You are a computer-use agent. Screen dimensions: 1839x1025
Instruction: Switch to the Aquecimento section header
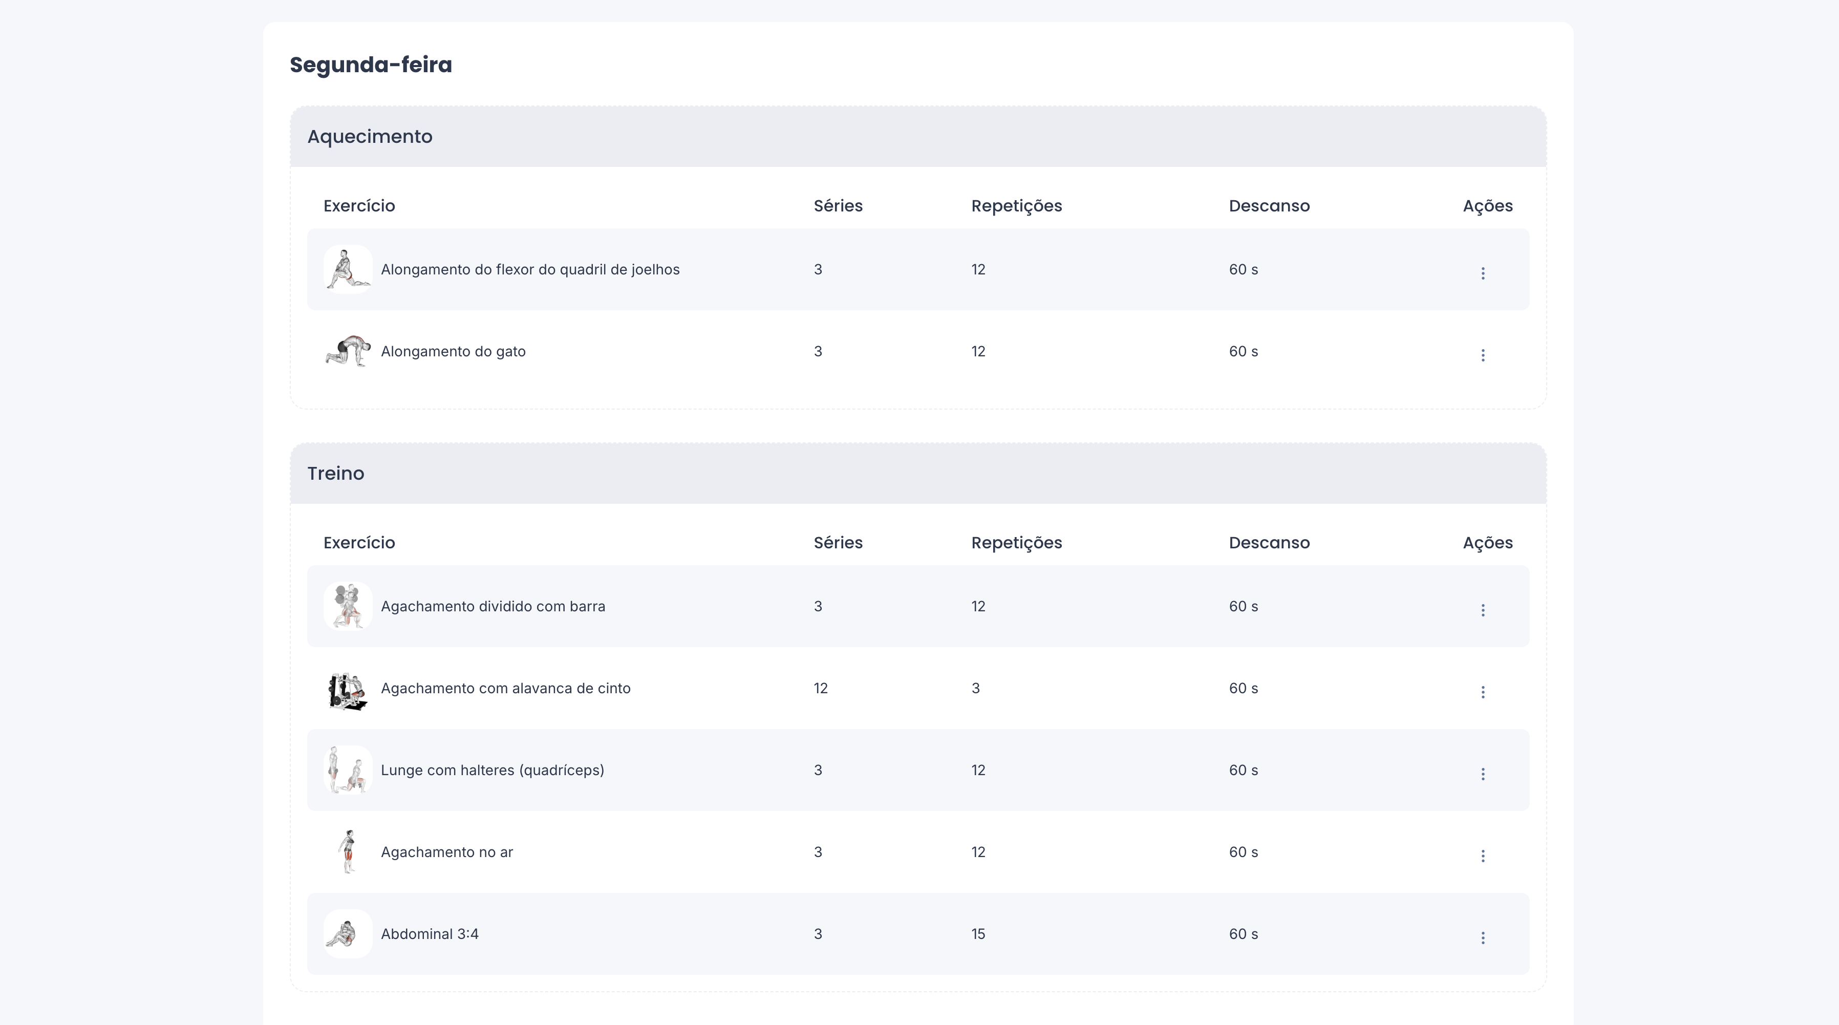tap(370, 136)
